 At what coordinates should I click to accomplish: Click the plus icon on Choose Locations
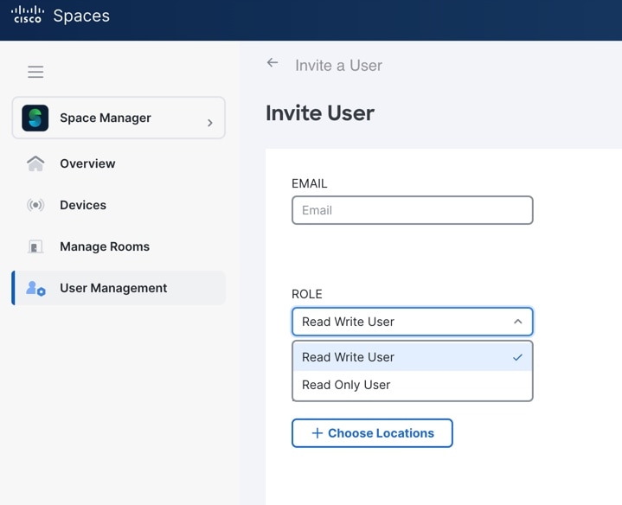317,433
